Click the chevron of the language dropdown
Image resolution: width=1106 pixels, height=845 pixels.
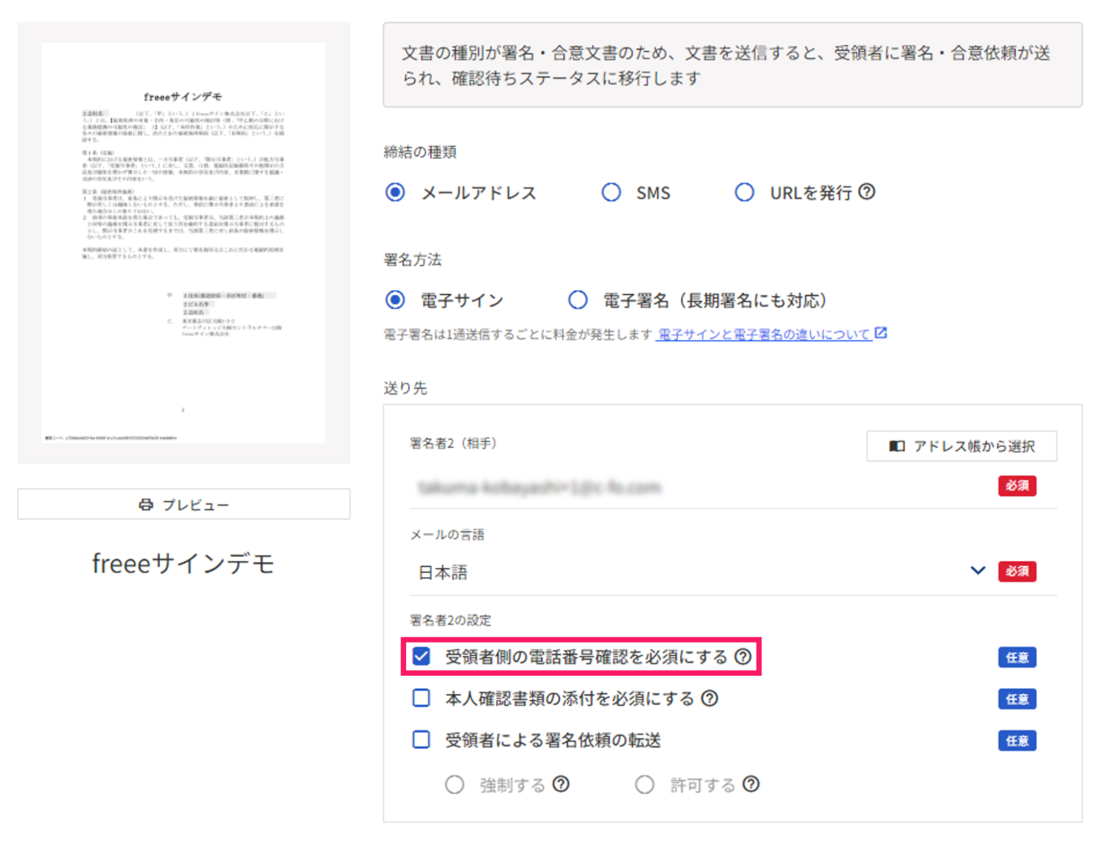978,571
